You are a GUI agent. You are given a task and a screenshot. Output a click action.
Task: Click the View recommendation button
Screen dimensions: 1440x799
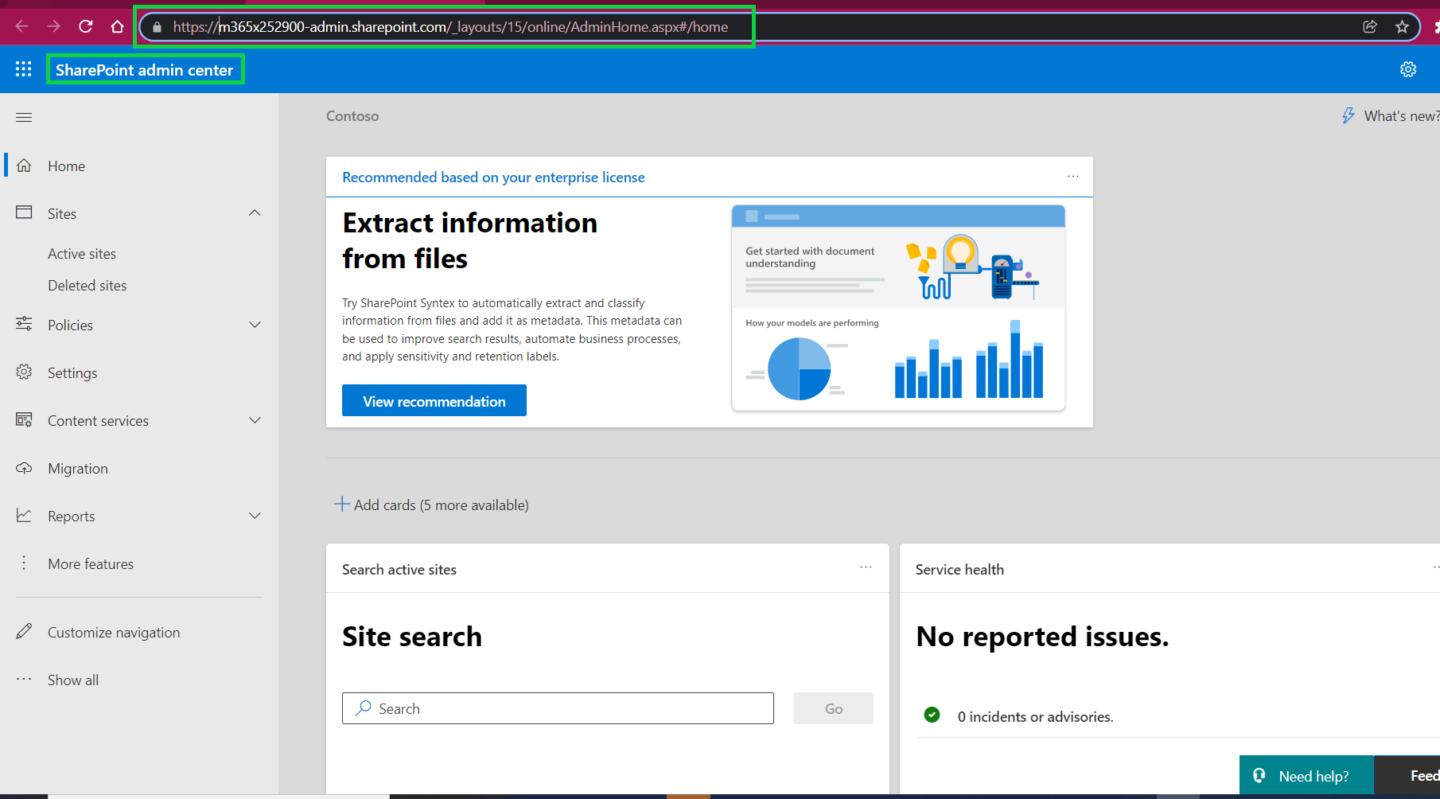(434, 400)
